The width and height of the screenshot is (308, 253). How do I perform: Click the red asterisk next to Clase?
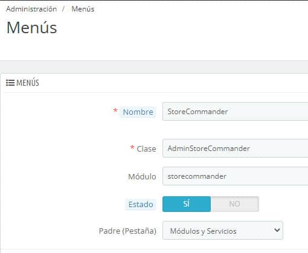click(x=132, y=147)
